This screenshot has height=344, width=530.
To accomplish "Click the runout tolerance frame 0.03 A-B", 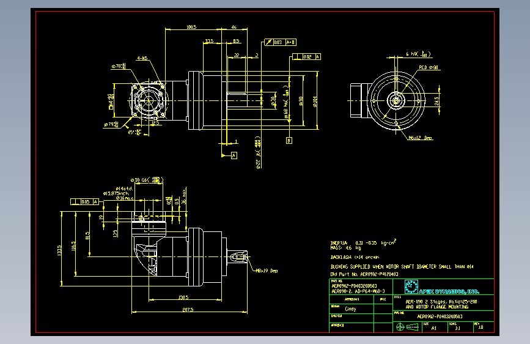I will coord(281,42).
